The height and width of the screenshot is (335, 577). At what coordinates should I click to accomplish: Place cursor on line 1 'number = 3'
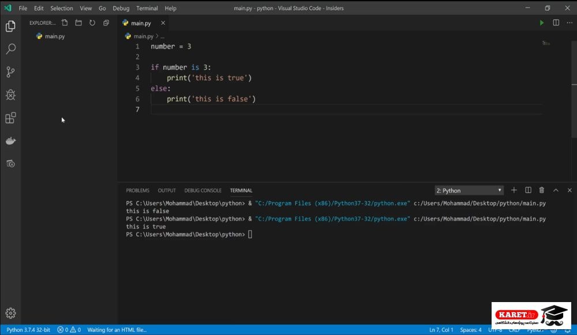coord(171,46)
